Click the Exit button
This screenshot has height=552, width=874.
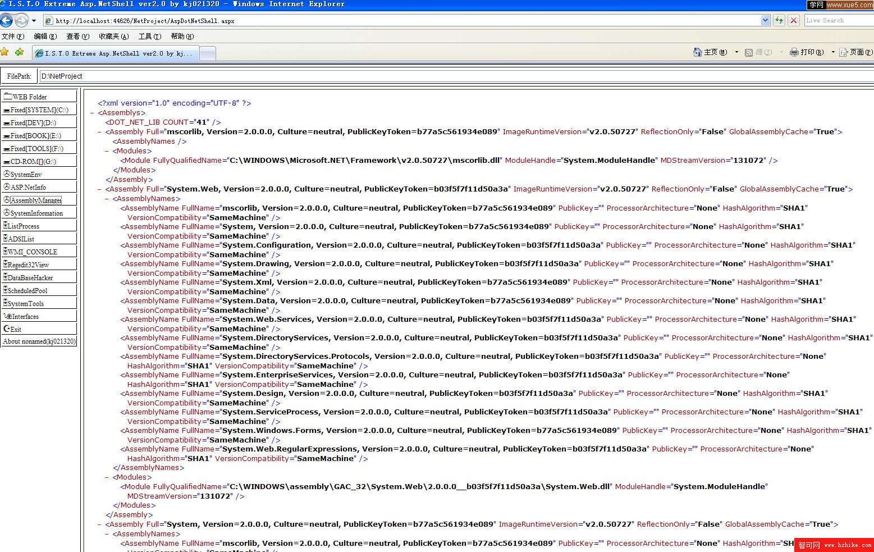(39, 329)
